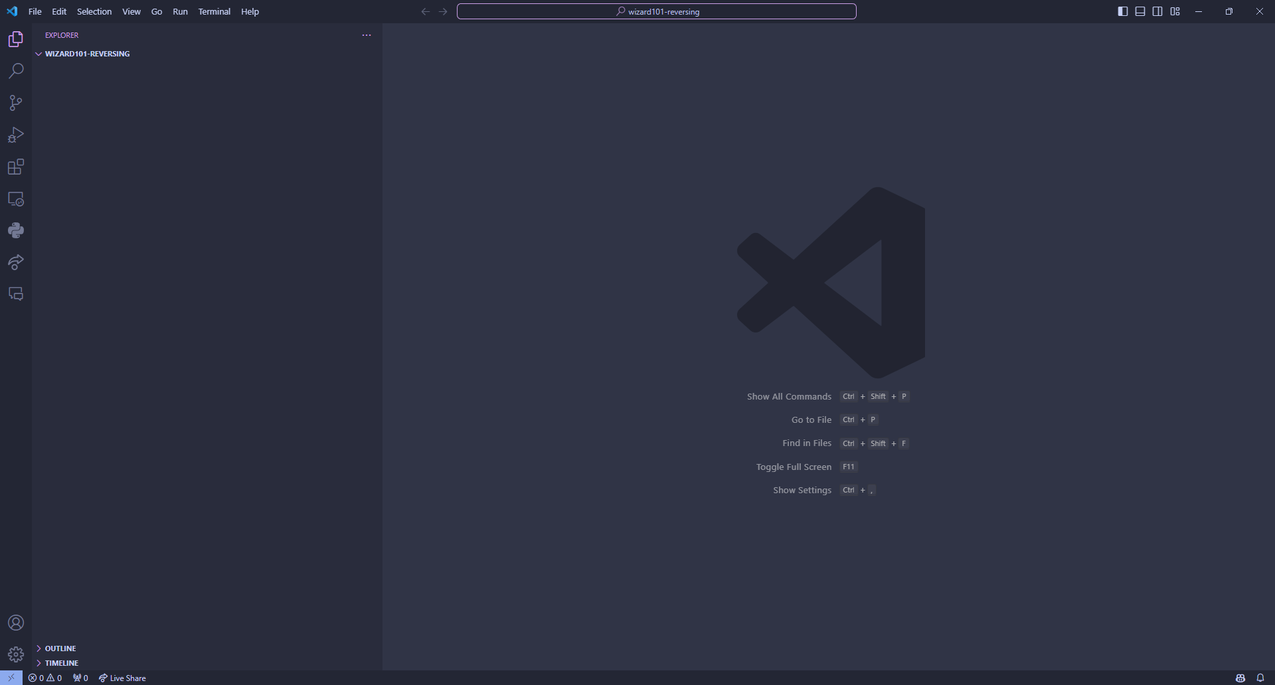Go forward with the right arrow

(443, 11)
